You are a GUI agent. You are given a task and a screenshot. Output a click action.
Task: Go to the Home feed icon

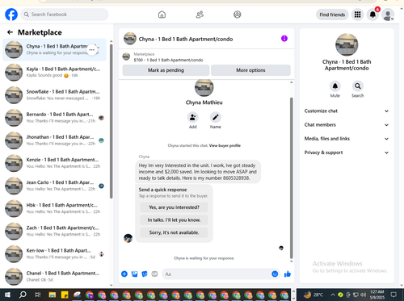point(162,15)
